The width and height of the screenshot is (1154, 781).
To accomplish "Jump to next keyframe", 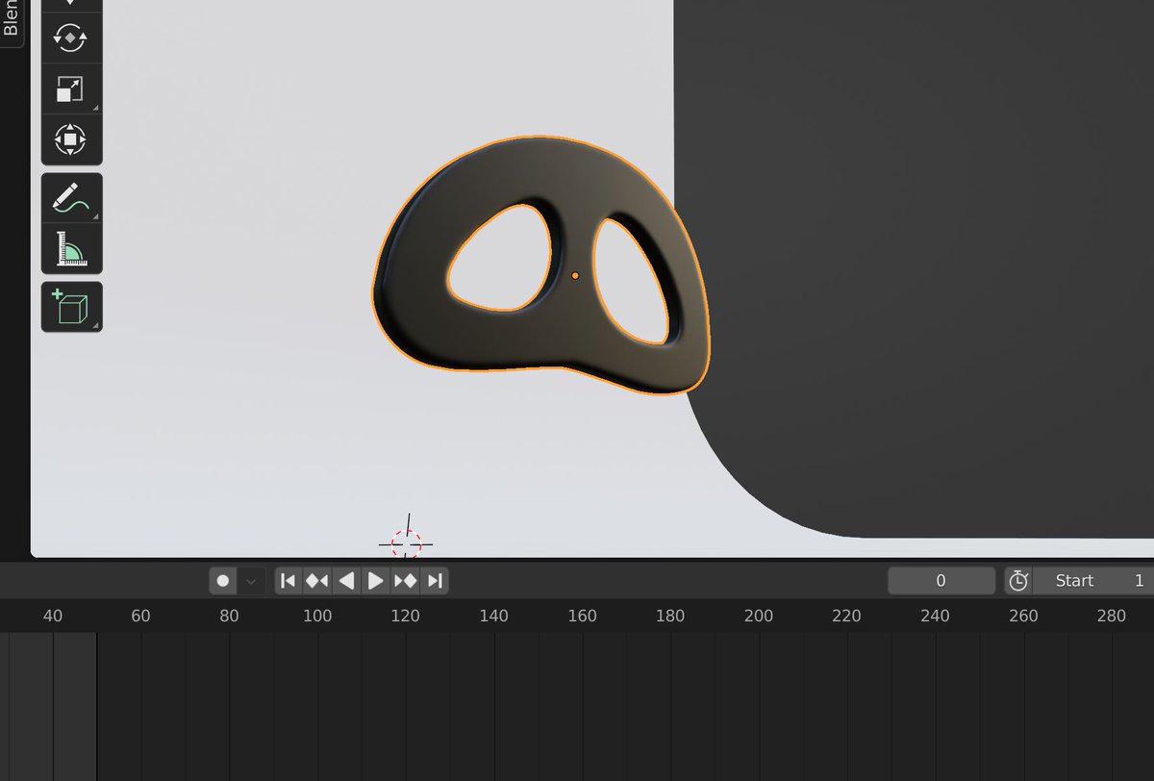I will [x=405, y=581].
